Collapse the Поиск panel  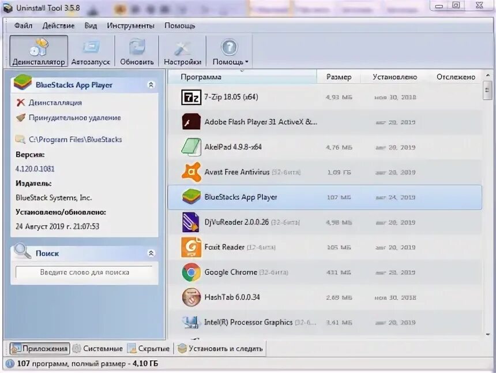(151, 253)
